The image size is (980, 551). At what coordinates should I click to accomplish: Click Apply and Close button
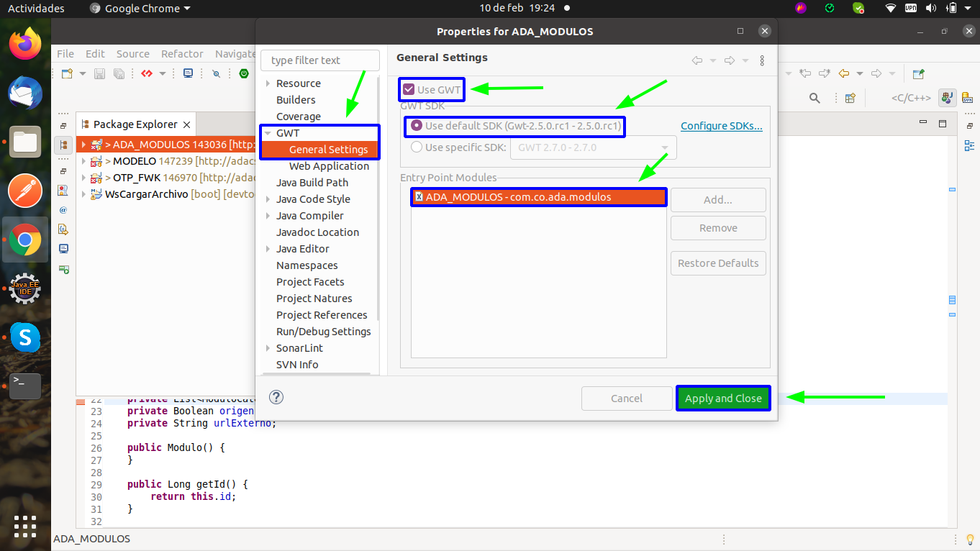point(723,399)
